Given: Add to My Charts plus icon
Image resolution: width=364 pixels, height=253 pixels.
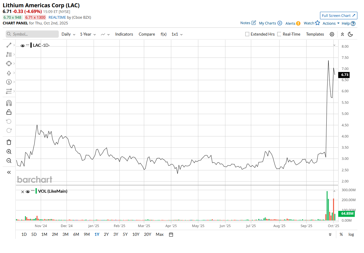Looking at the screenshot, I should (x=280, y=23).
